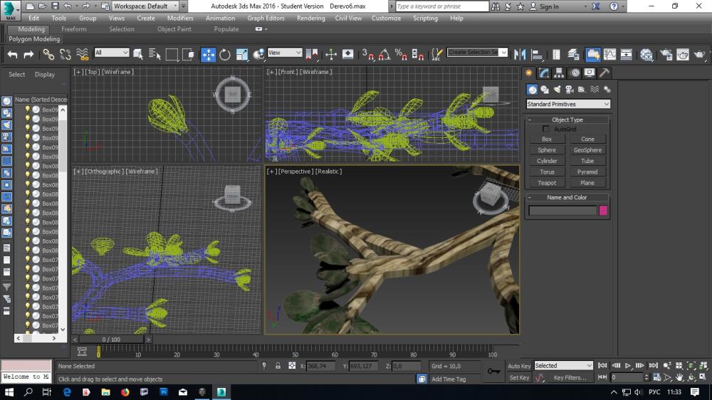Open the Modify panel tab icon
The image size is (712, 400).
click(544, 73)
